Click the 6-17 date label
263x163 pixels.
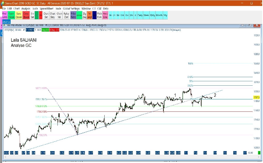coord(91,153)
